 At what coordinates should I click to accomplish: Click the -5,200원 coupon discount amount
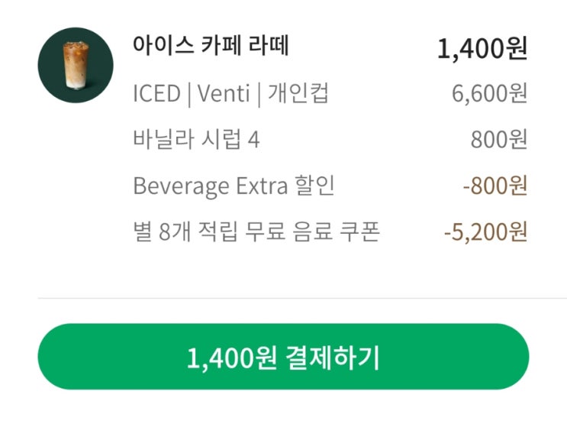point(485,233)
